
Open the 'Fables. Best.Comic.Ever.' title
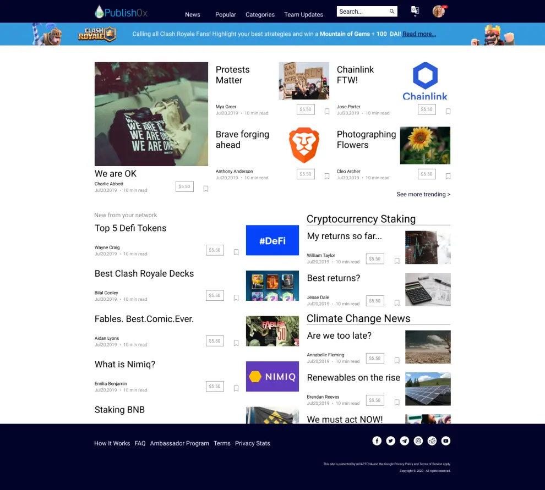click(x=144, y=319)
